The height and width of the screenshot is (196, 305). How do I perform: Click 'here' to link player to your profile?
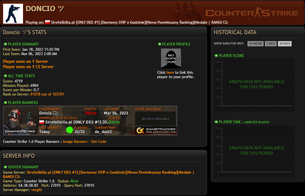[170, 72]
